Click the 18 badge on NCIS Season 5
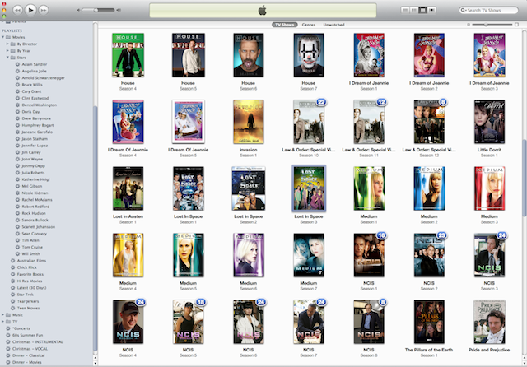Screen dimensions: 527x367 coord(201,302)
